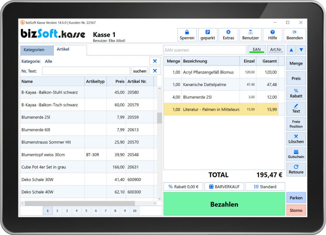This screenshot has height=235, width=326.
Task: Open the Benutzer user button
Action: coord(250,35)
